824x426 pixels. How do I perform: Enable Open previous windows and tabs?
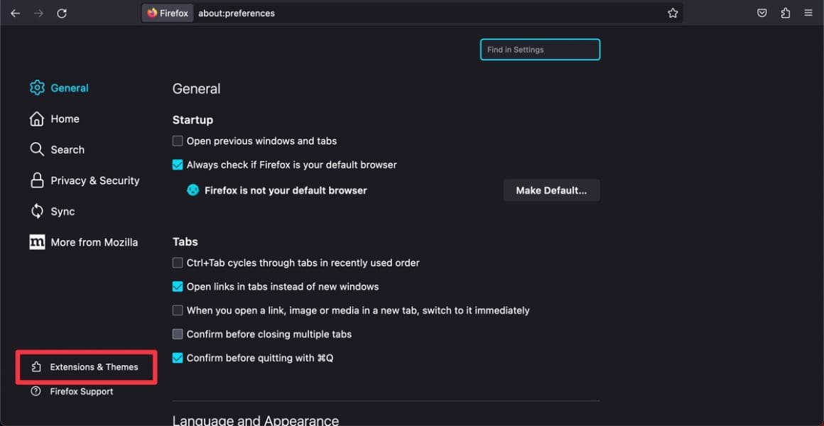[178, 141]
